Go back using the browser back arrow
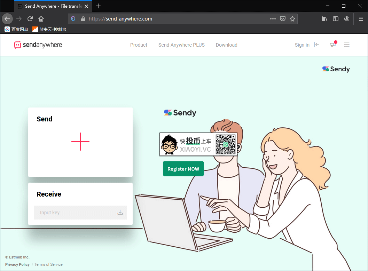Image resolution: width=368 pixels, height=271 pixels. pos(7,19)
